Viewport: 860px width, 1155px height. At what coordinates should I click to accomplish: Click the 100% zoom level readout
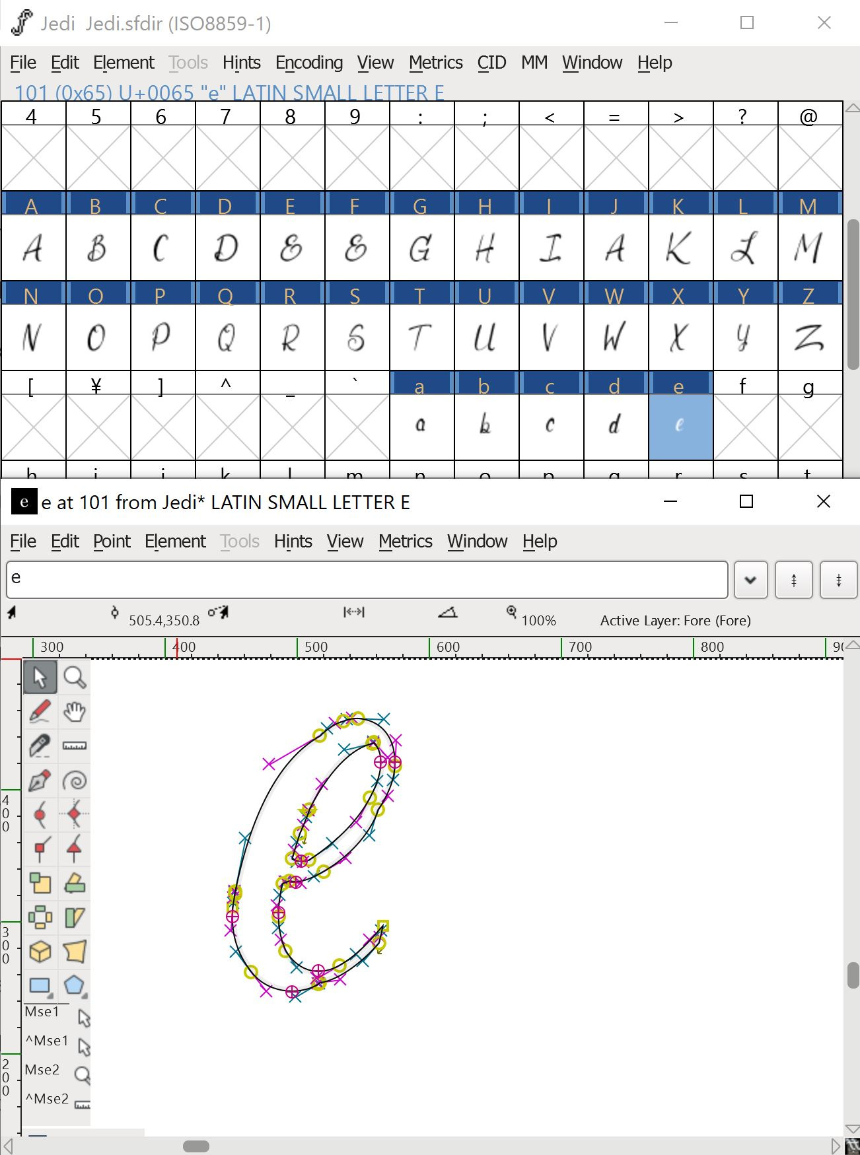538,621
